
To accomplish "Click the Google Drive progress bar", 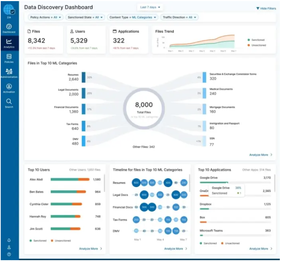I will pos(235,182).
